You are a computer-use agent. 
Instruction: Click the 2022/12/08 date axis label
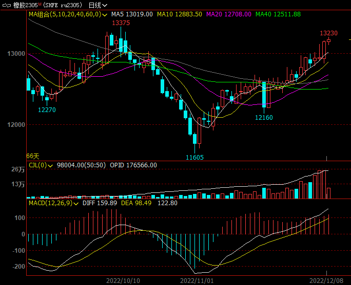[x=326, y=281]
